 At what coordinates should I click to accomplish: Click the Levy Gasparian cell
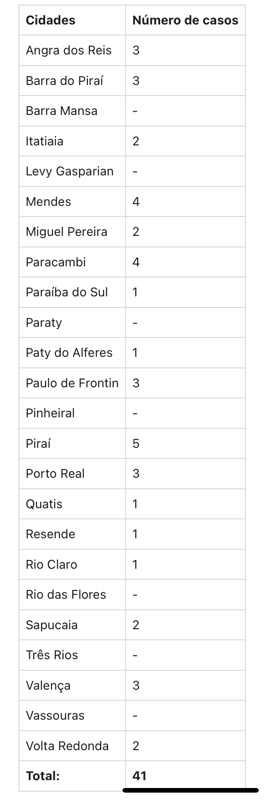coord(72,171)
